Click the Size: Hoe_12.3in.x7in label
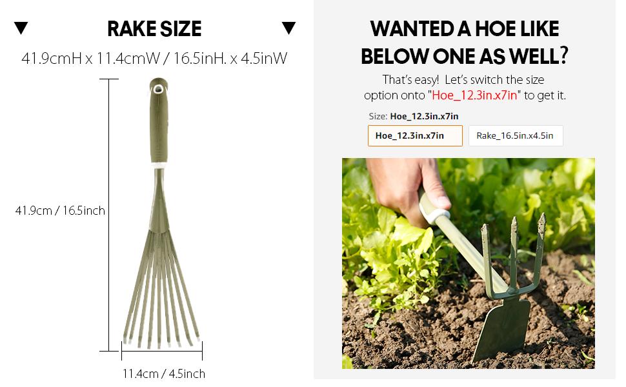The image size is (626, 387). (x=414, y=116)
